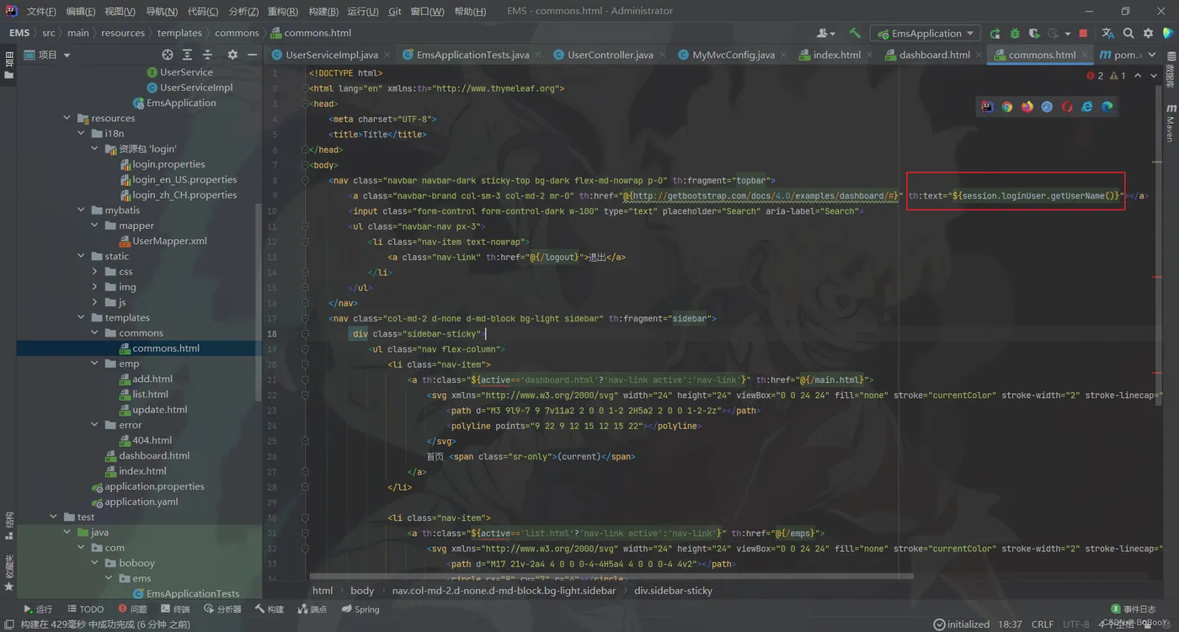The image size is (1179, 632).
Task: Select login_en_US.properties file
Action: click(x=184, y=179)
